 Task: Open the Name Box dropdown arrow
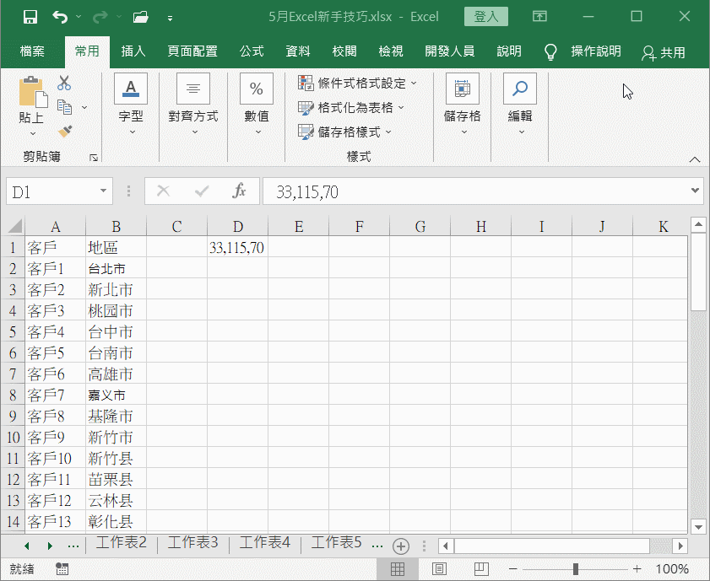[x=103, y=191]
